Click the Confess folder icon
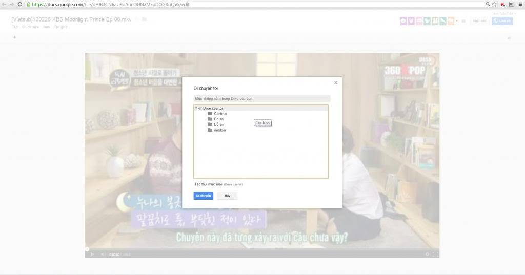 pyautogui.click(x=210, y=113)
